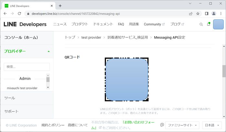Click the footer plus chat icon

click(x=162, y=125)
